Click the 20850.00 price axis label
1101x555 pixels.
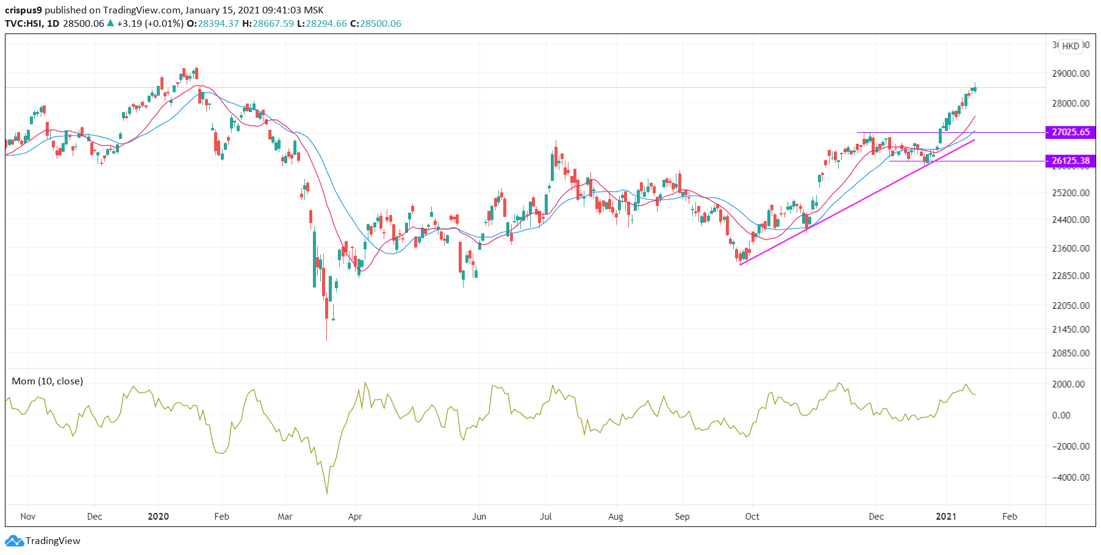[x=1071, y=353]
